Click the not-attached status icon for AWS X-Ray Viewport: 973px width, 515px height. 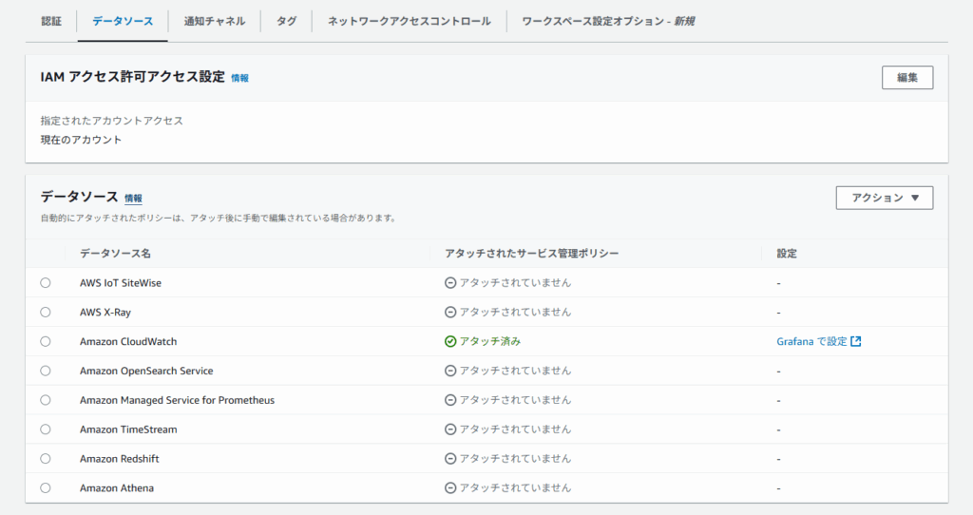pos(450,312)
